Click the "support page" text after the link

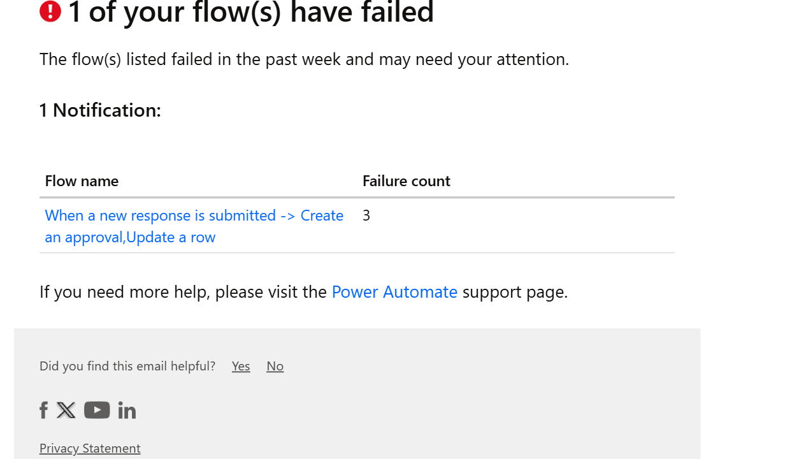(x=515, y=292)
